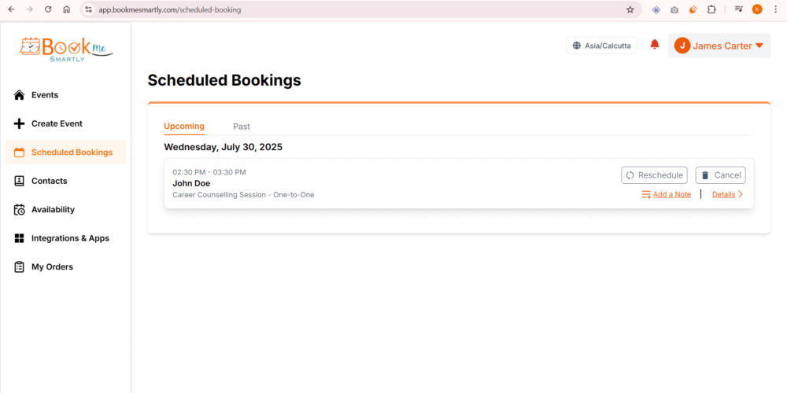Click the Create Event plus icon
Viewport: 787px width, 393px height.
click(20, 123)
